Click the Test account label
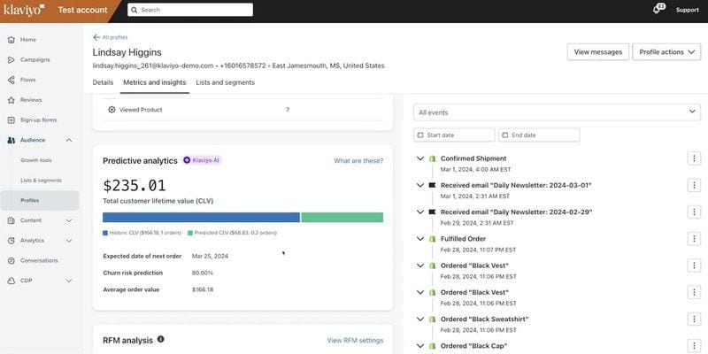This screenshot has width=708, height=354. 82,10
